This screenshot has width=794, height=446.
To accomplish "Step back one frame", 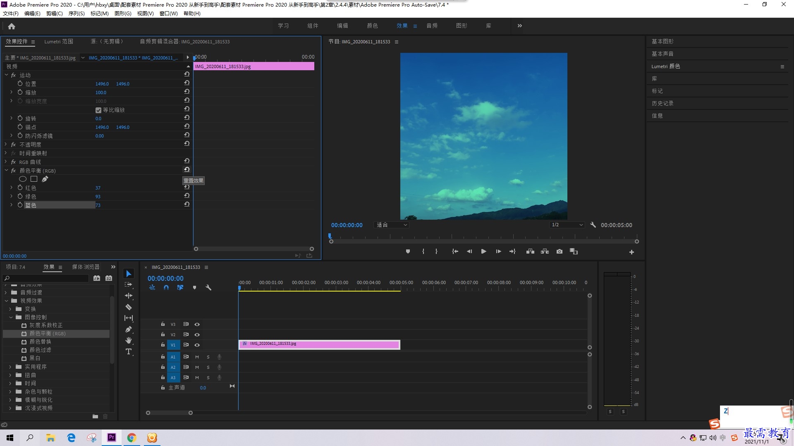I will pyautogui.click(x=469, y=251).
